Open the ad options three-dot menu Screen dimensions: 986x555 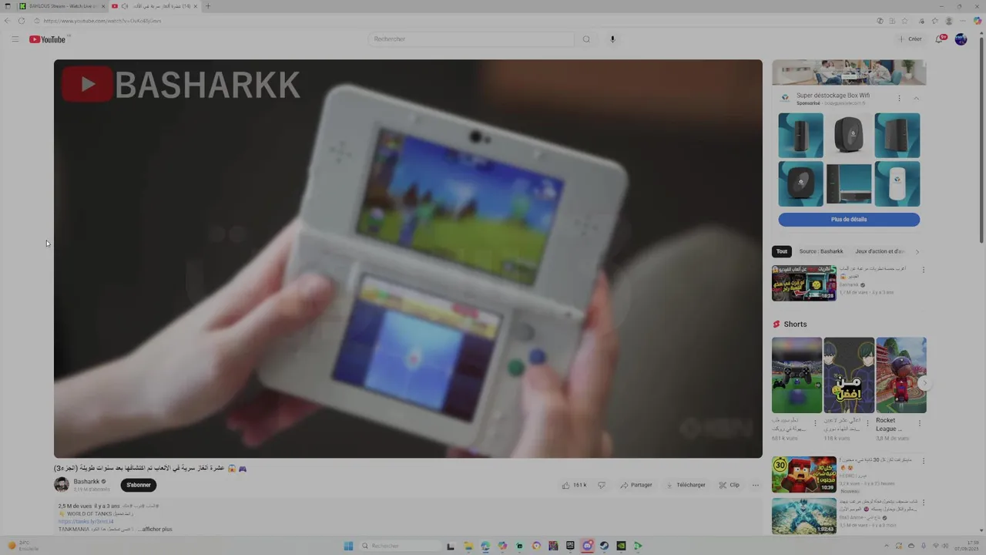click(899, 99)
